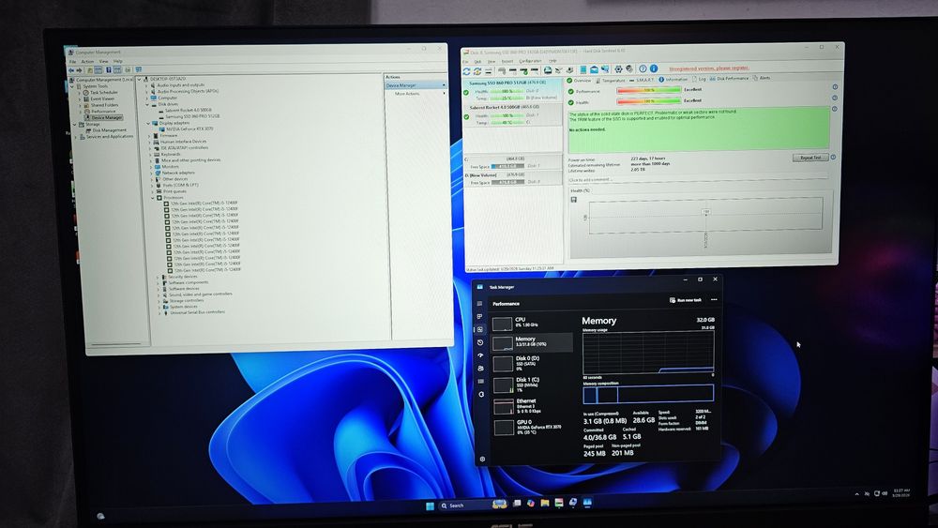Click Forward arrow in Computer Management toolbar

(x=79, y=70)
